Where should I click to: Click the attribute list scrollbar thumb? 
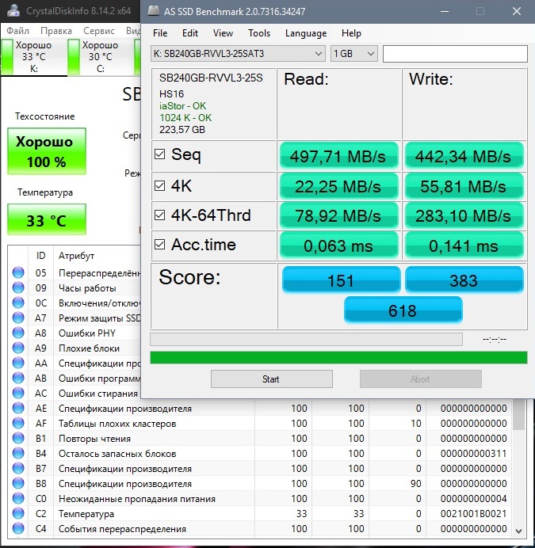coord(519,414)
